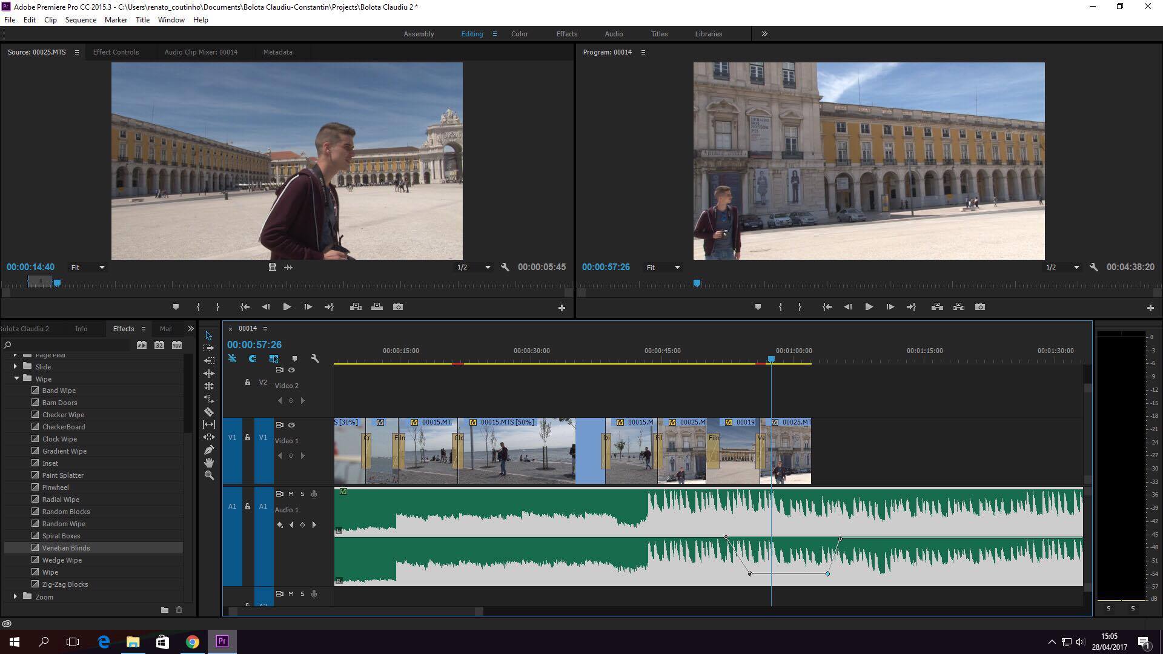Toggle Video 2 track output eye
Screen dimensions: 1163x654
point(291,370)
